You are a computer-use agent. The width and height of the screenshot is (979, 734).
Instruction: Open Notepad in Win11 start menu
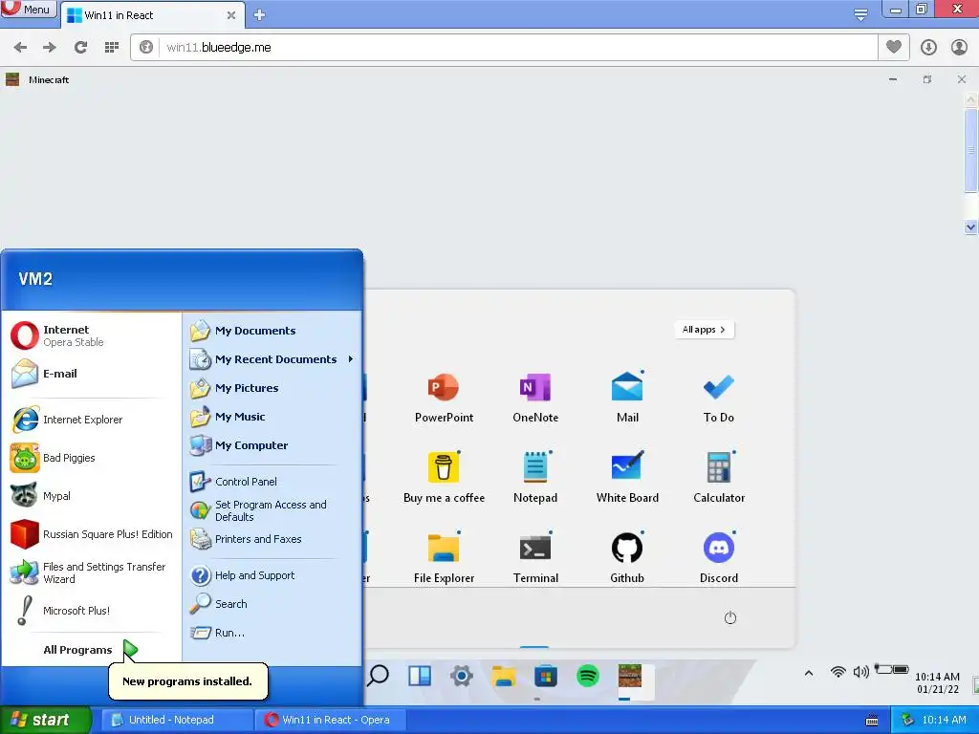point(535,467)
